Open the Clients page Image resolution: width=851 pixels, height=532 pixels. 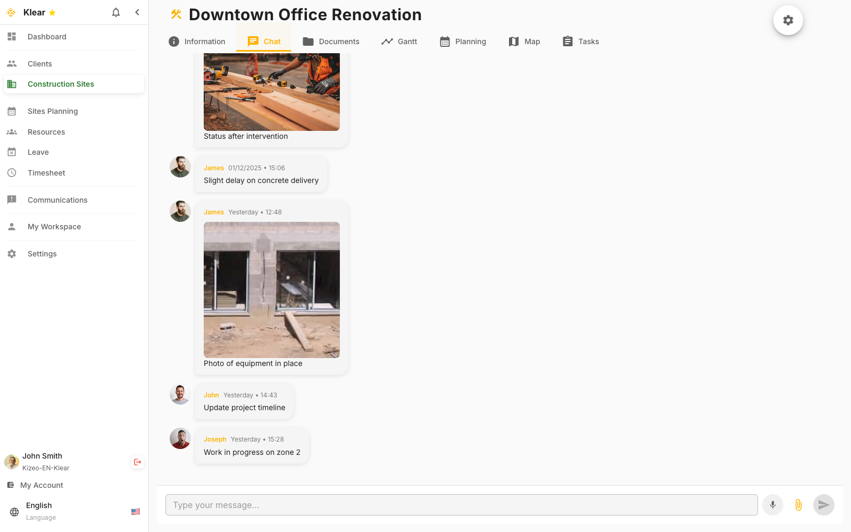coord(39,63)
